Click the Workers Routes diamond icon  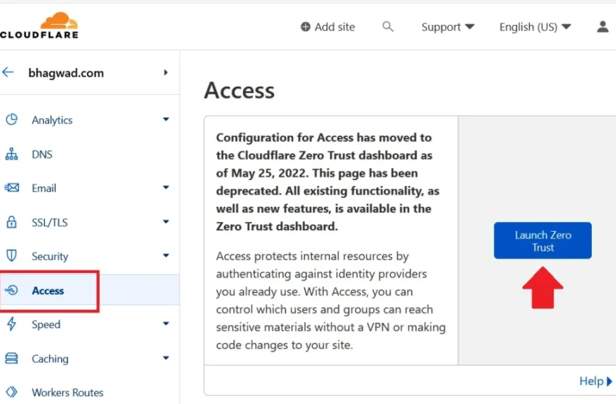11,392
